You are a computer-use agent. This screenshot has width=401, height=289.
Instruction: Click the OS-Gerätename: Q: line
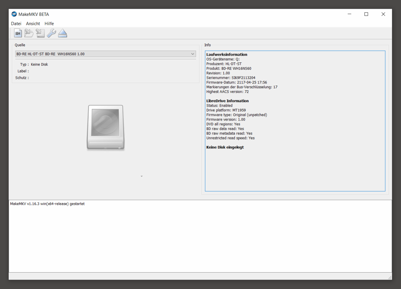coord(223,59)
